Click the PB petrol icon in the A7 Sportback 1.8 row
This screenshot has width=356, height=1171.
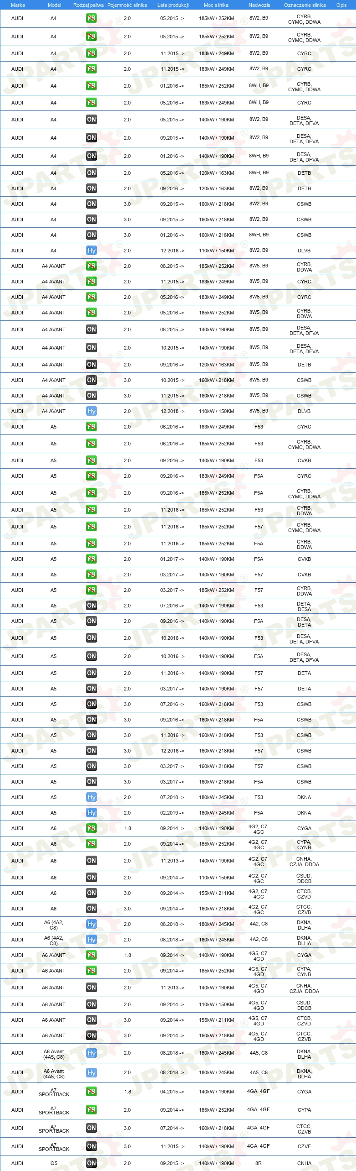coord(92,1092)
